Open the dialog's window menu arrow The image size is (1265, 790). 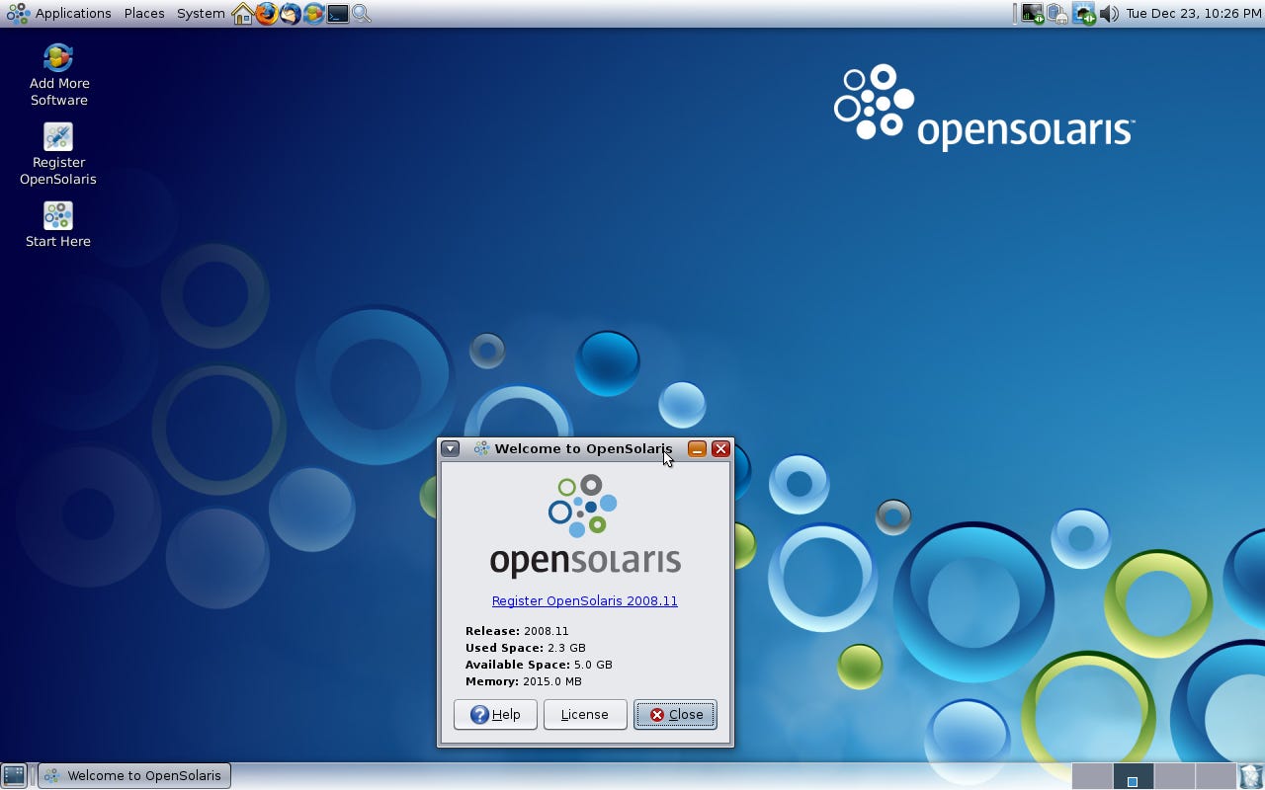[x=450, y=447]
